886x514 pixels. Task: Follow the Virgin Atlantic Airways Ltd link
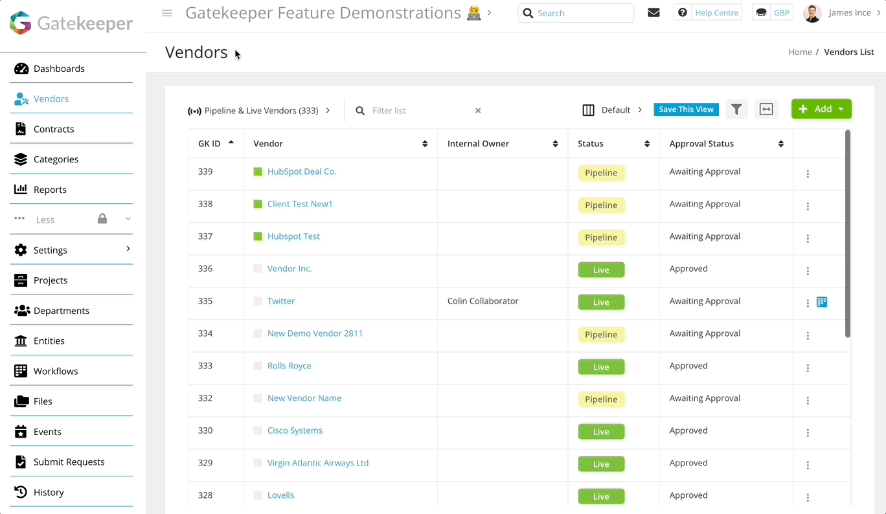click(x=318, y=462)
